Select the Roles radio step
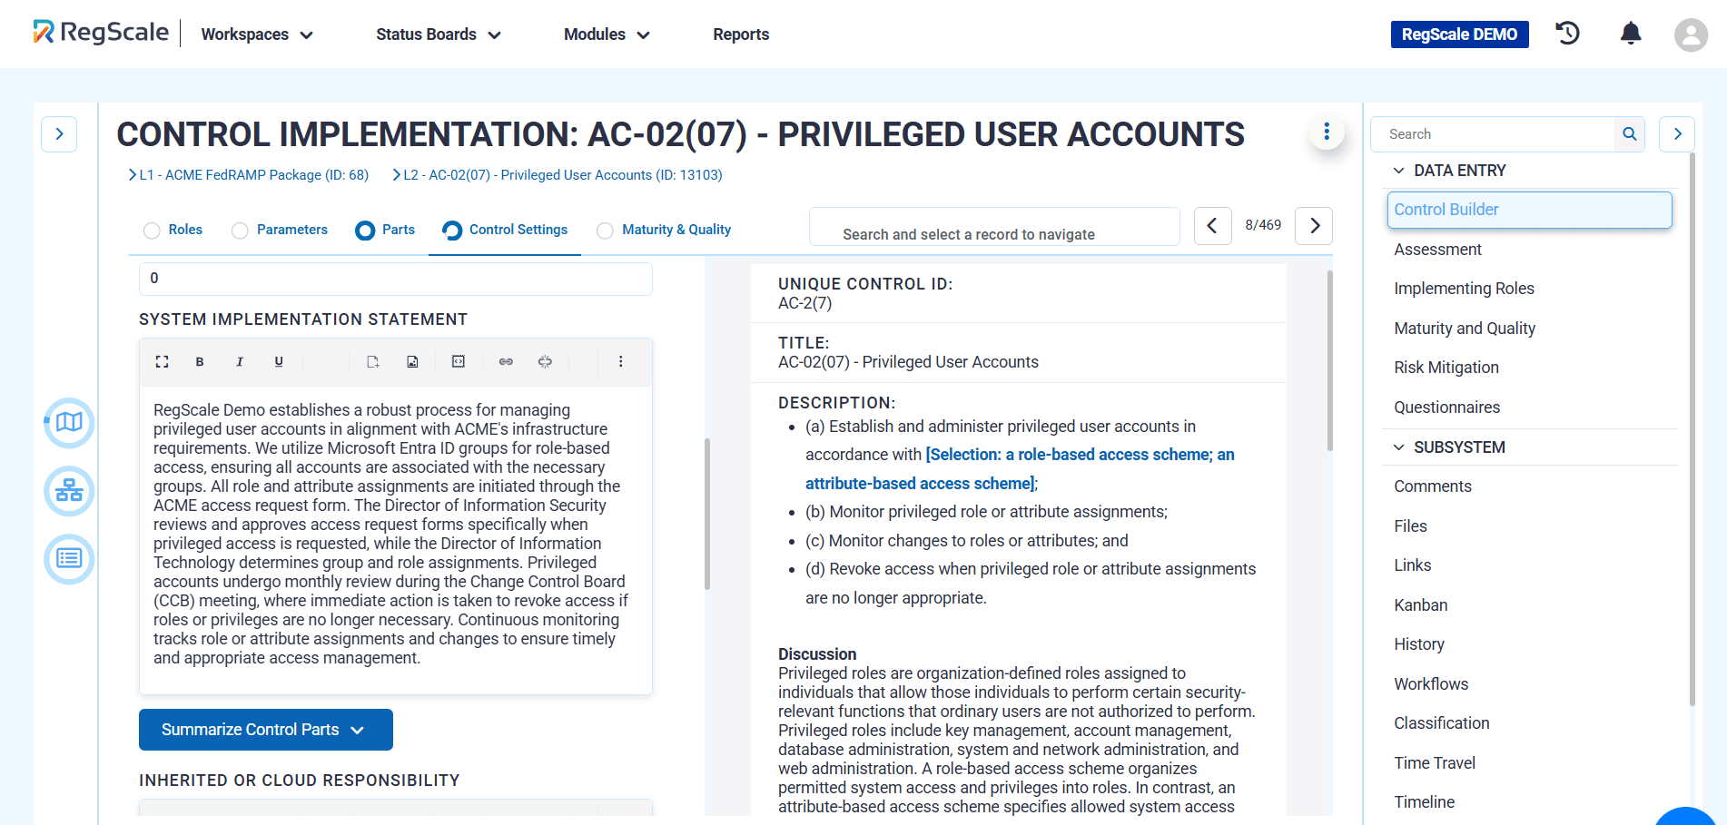 pyautogui.click(x=173, y=230)
